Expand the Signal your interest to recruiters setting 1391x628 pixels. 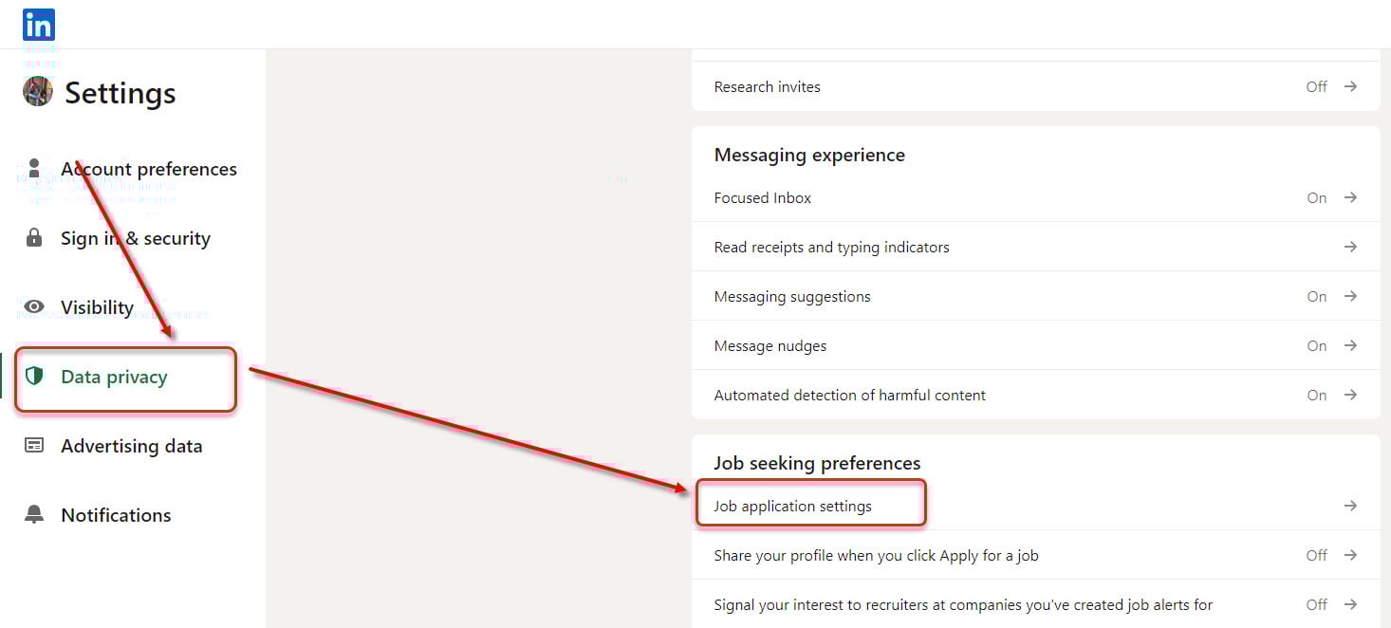[x=1350, y=604]
